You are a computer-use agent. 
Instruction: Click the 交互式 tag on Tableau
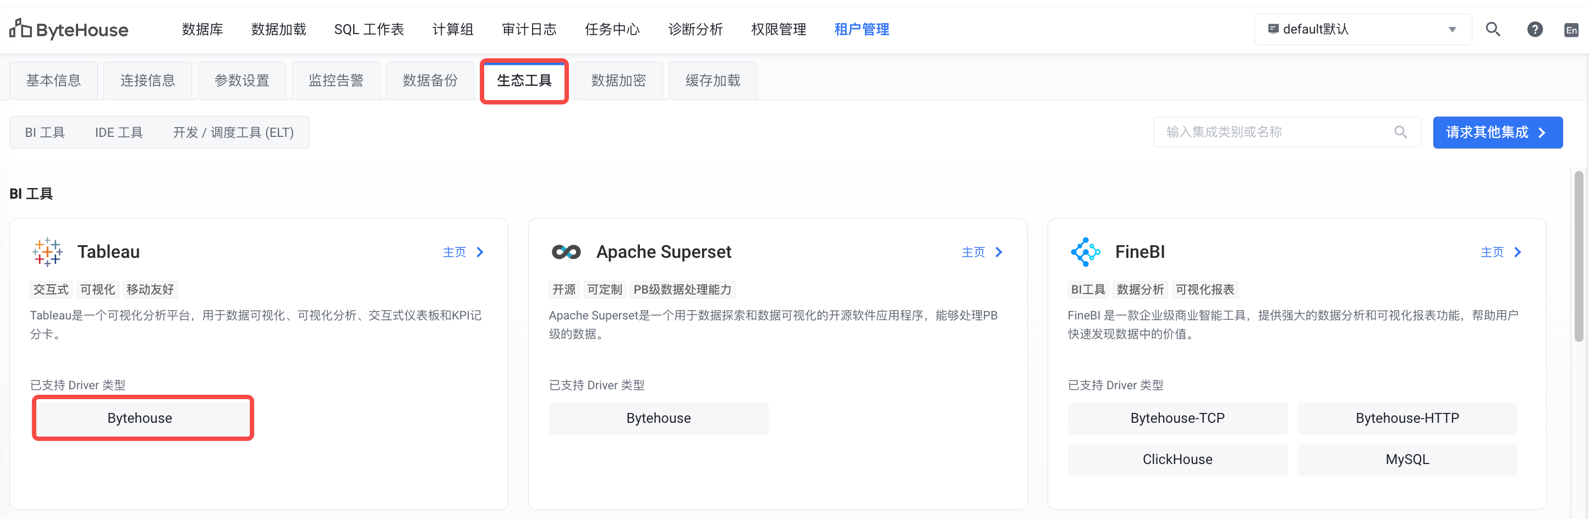click(51, 290)
